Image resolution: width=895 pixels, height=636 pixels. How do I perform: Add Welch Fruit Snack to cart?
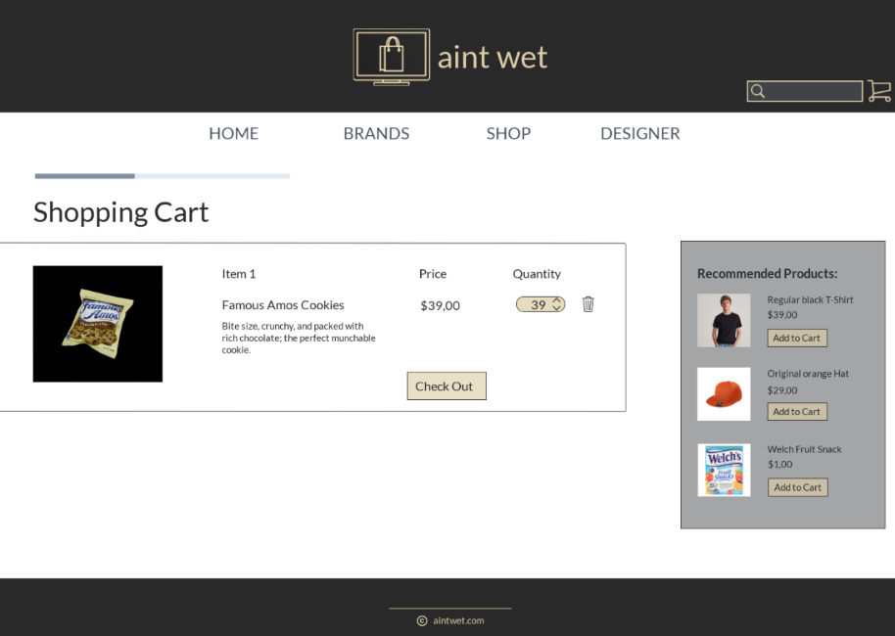[797, 487]
